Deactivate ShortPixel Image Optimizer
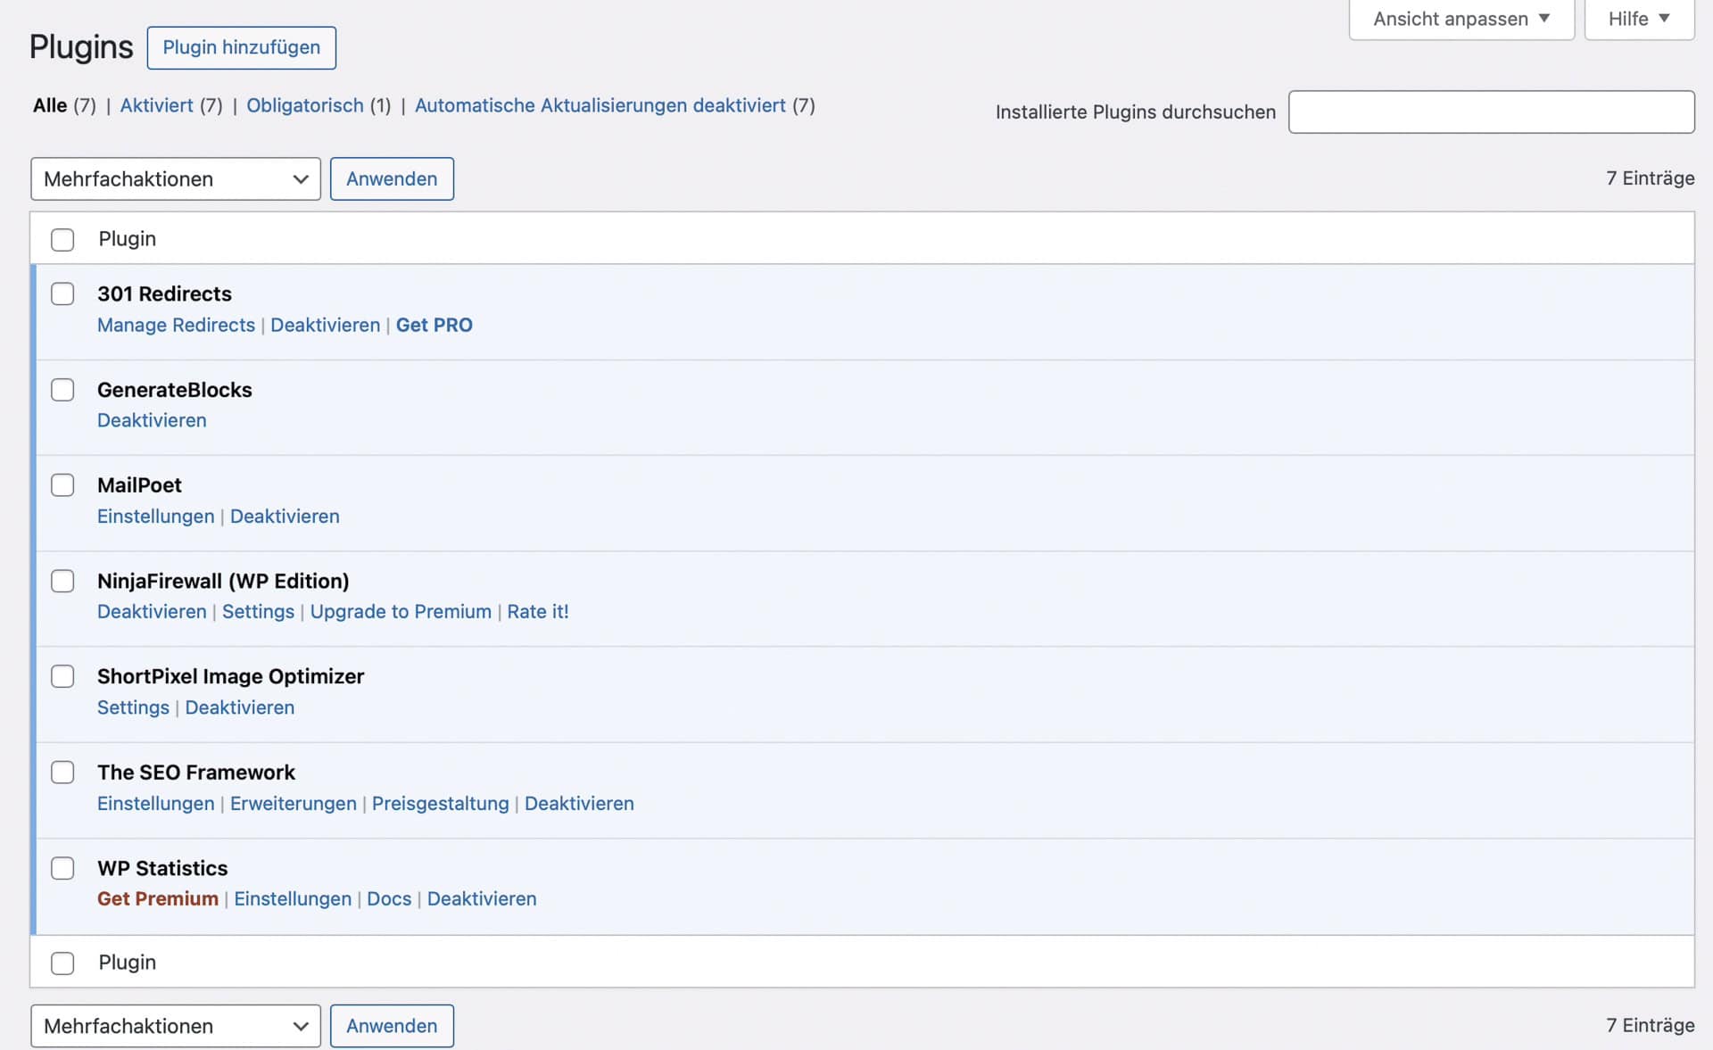 click(x=240, y=707)
